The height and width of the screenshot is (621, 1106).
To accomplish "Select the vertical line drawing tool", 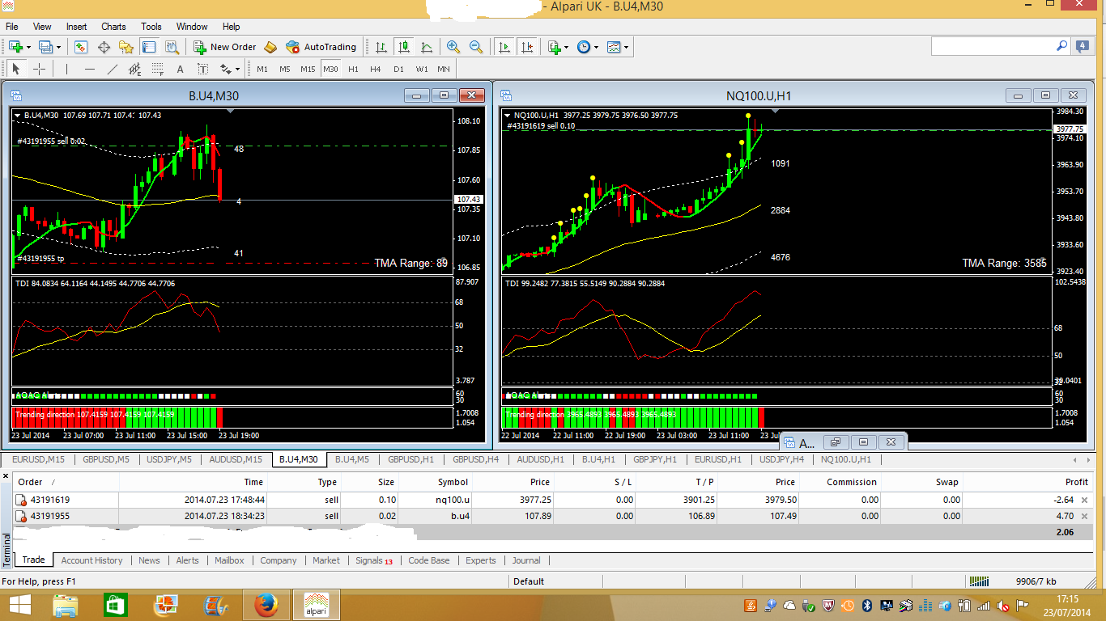I will click(x=67, y=69).
